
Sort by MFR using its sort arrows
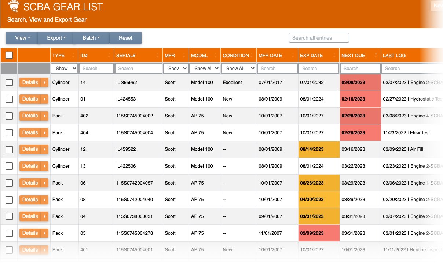coord(183,55)
